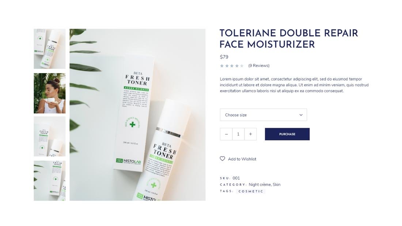
Task: Click the first rating star
Action: click(222, 66)
